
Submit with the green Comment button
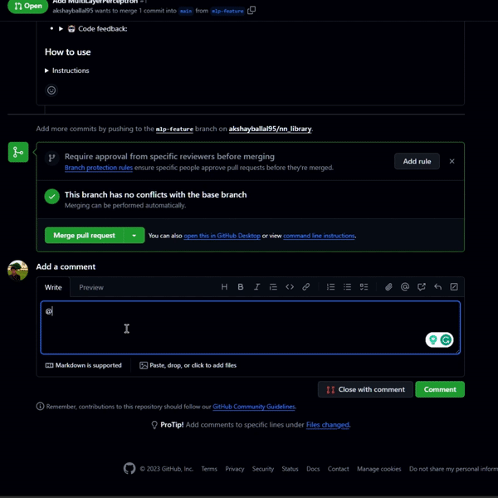pos(440,389)
